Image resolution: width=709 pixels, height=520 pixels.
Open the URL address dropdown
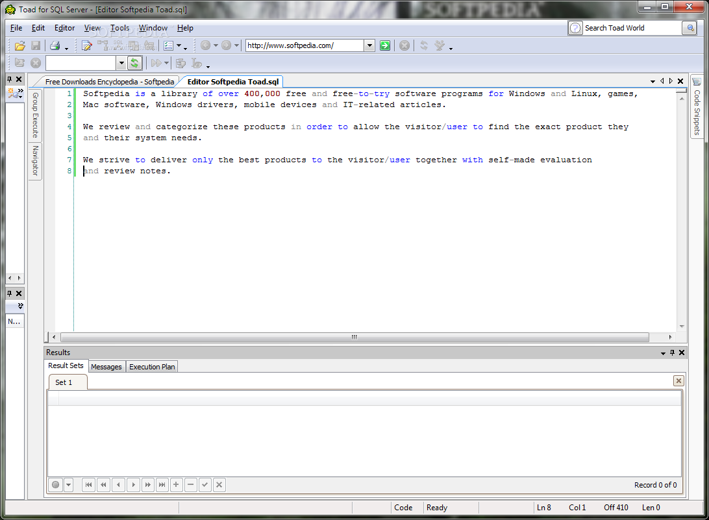pos(369,45)
